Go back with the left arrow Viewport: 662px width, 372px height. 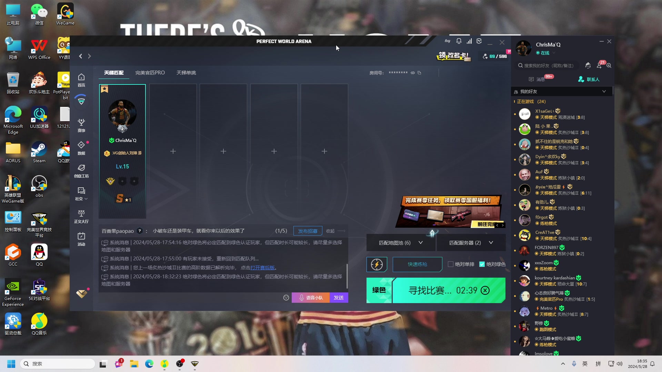[x=80, y=56]
